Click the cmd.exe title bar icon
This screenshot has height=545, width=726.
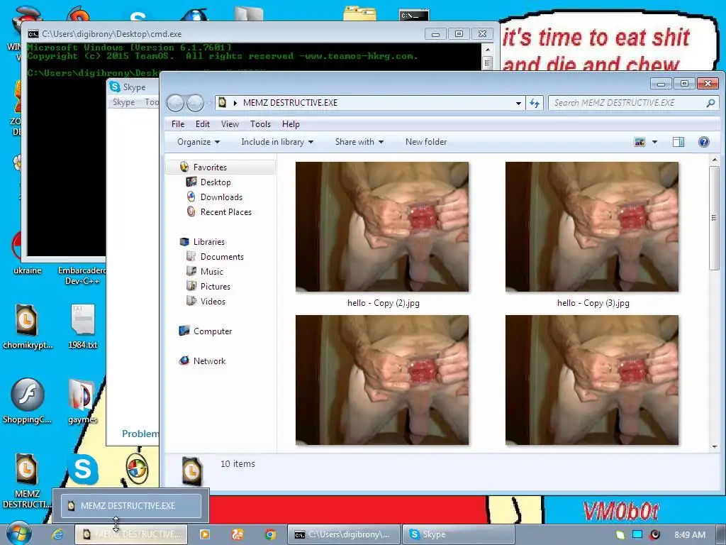click(33, 34)
